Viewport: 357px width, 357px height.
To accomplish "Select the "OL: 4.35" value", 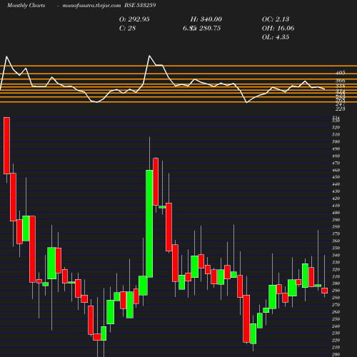I will coord(276,37).
